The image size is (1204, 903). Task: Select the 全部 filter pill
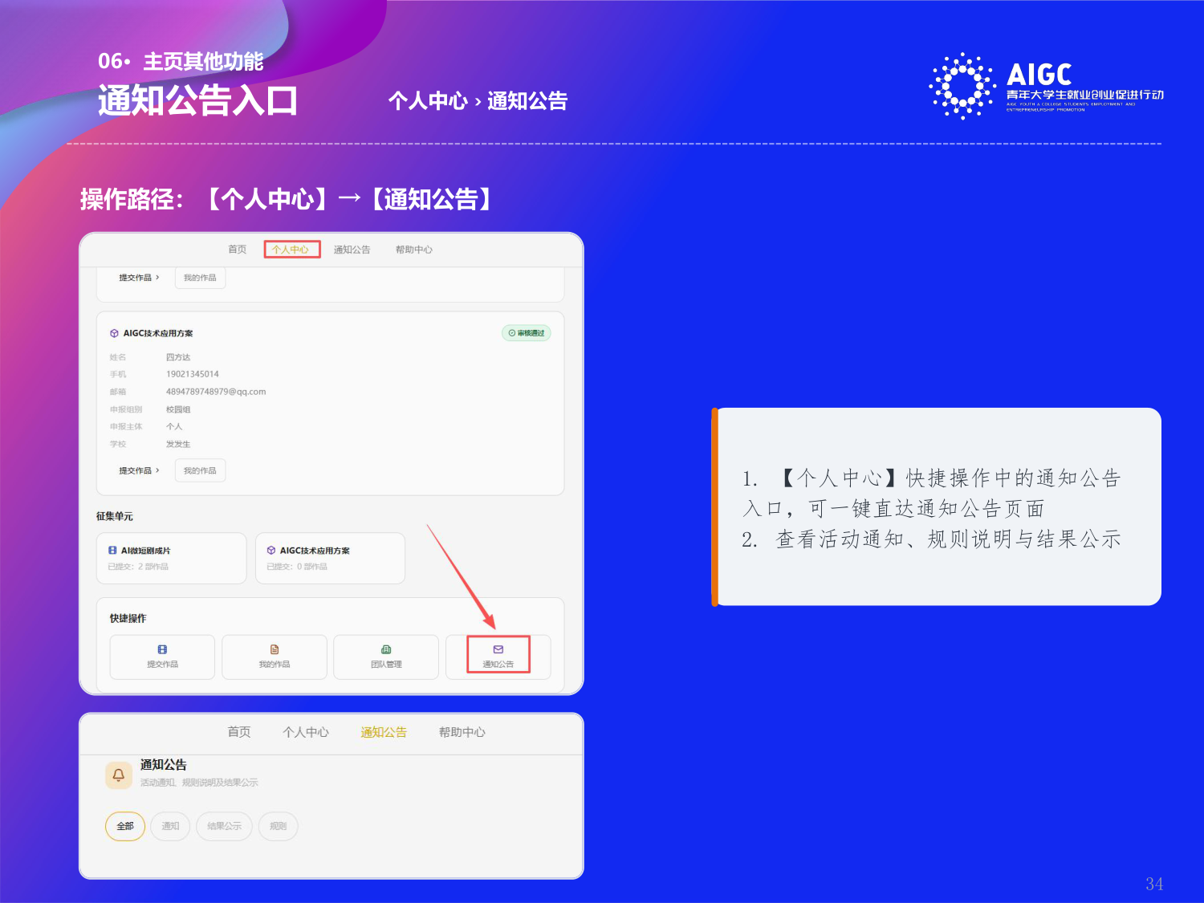click(x=125, y=826)
